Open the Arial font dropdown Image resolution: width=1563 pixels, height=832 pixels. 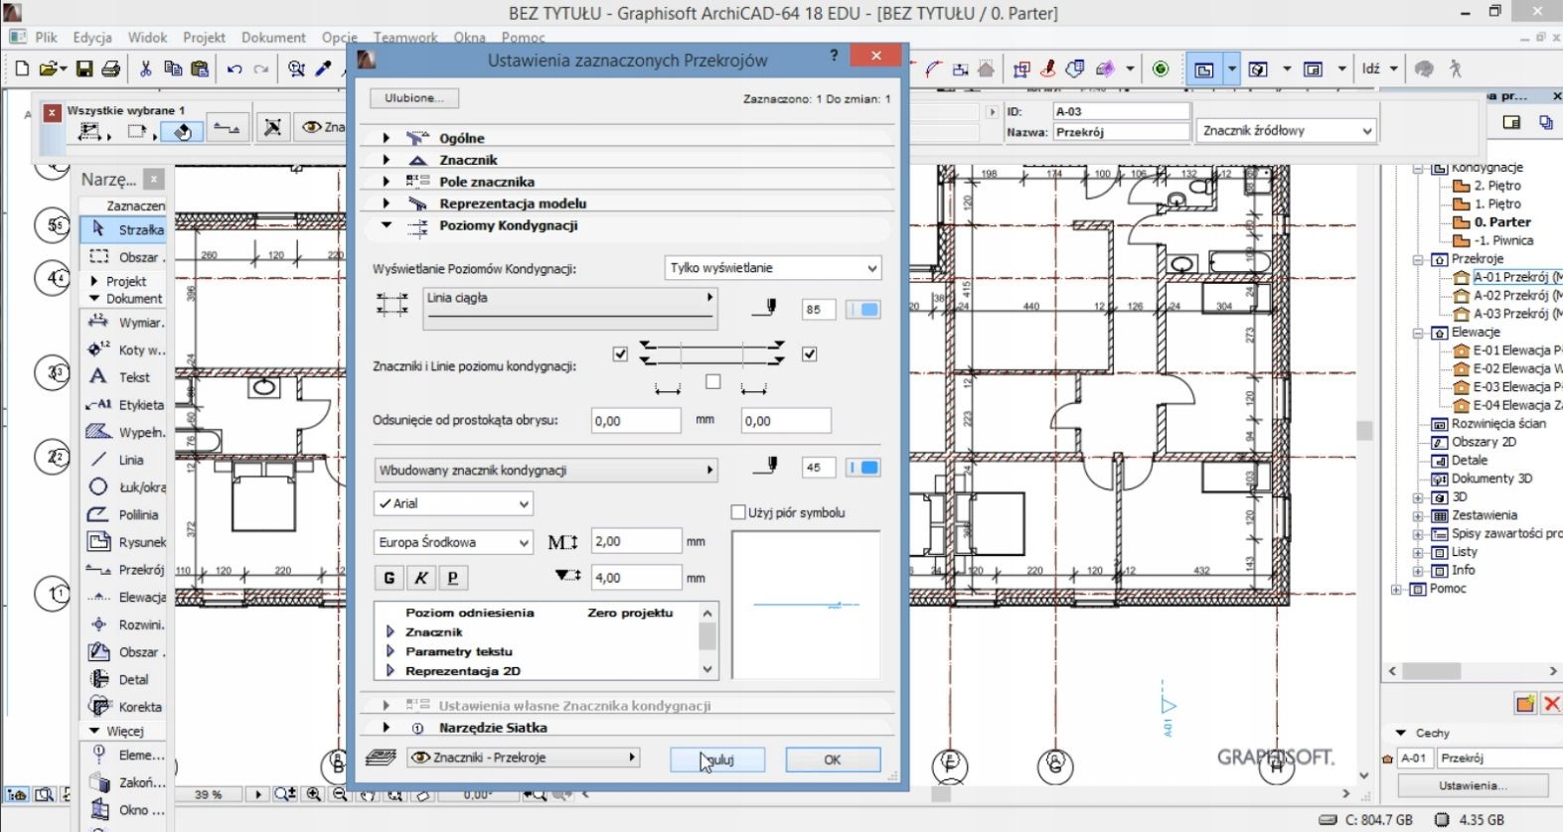pos(454,503)
